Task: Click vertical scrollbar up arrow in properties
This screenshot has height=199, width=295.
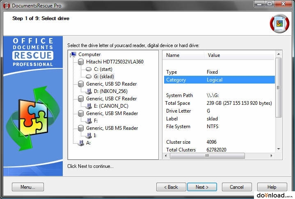Action: pyautogui.click(x=279, y=54)
